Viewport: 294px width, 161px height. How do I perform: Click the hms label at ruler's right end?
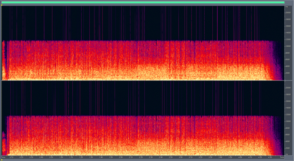click(282, 157)
